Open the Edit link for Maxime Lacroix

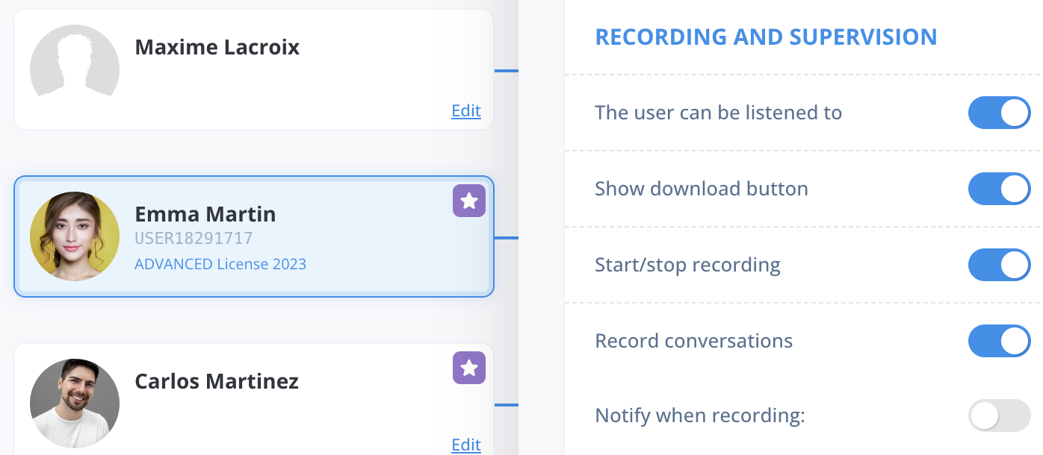[466, 111]
